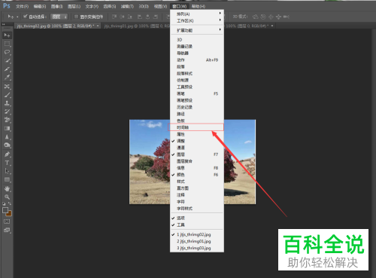The image size is (376, 278).
Task: Select the Path Selection tool
Action: (x=7, y=171)
